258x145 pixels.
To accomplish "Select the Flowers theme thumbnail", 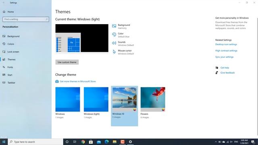I will pos(153,99).
